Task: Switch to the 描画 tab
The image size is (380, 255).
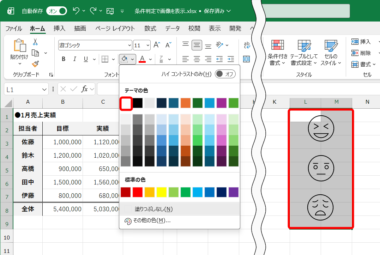Action: click(80, 29)
